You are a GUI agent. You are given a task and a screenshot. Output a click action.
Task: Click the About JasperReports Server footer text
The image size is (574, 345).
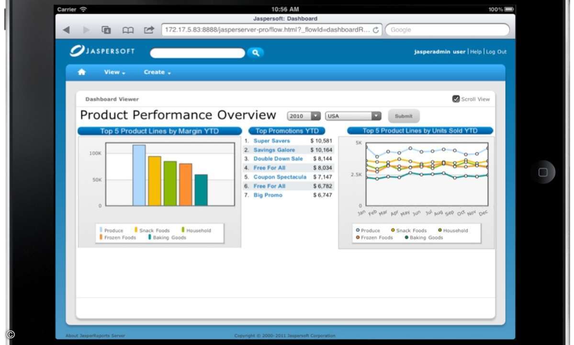pos(95,335)
